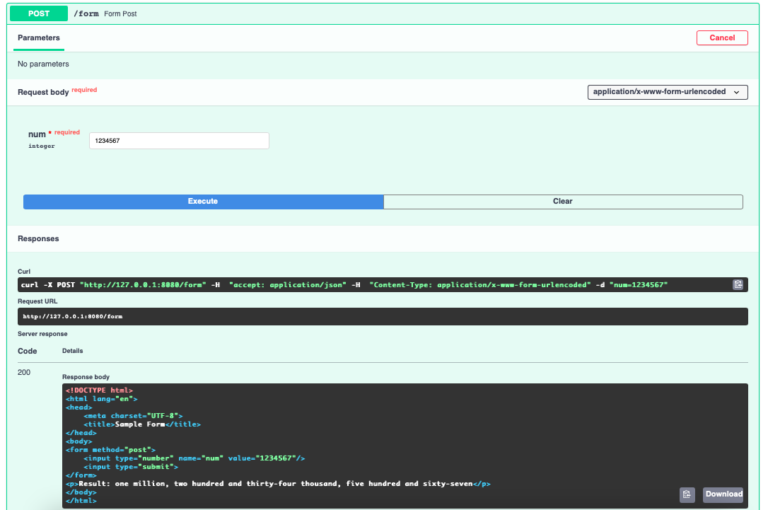Click the 'Form Post' summary text
The height and width of the screenshot is (510, 768).
[120, 13]
